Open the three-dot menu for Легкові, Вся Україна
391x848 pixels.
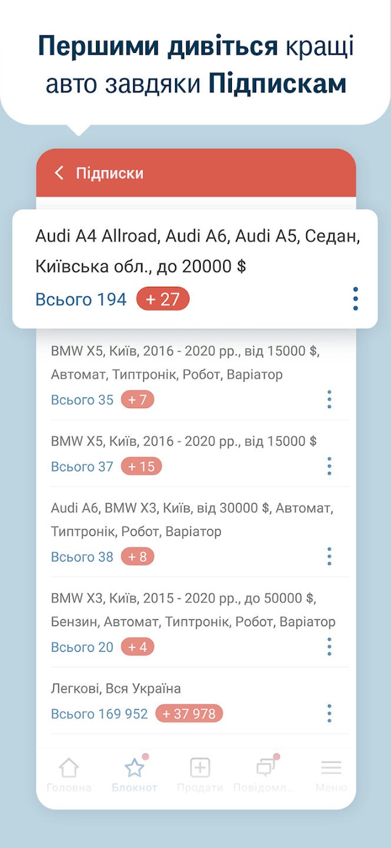pos(329,714)
